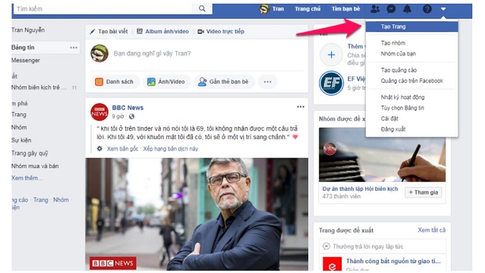Open the Messenger icon in top bar
Image resolution: width=485 pixels, height=273 pixels.
click(x=391, y=9)
